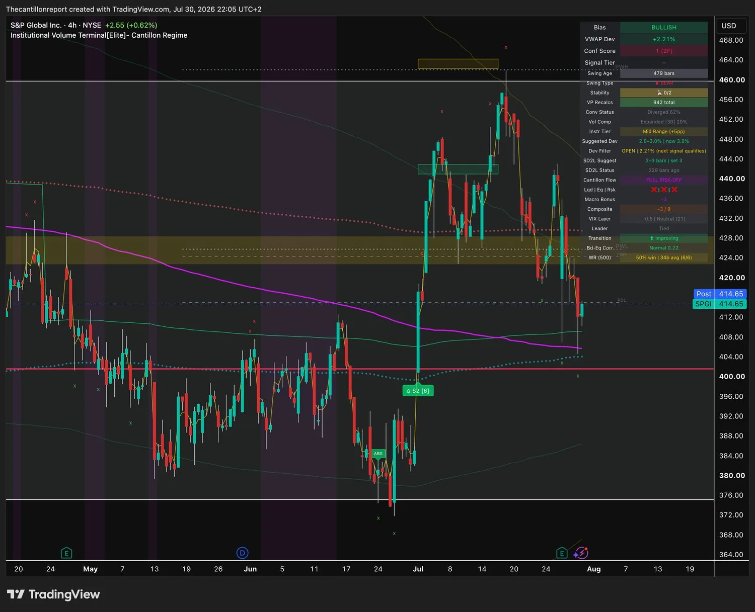The image size is (755, 612).
Task: Select the Mid Range (+5pp) tier value
Action: point(664,132)
